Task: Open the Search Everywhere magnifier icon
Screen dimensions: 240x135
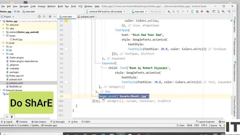Action: pyautogui.click(x=229, y=12)
